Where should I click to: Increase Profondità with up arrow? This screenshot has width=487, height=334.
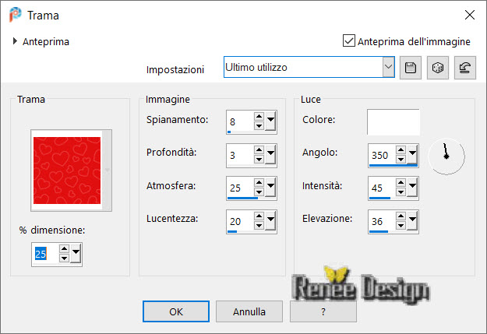259,150
